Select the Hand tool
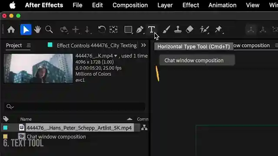The image size is (278, 156). pos(37,29)
